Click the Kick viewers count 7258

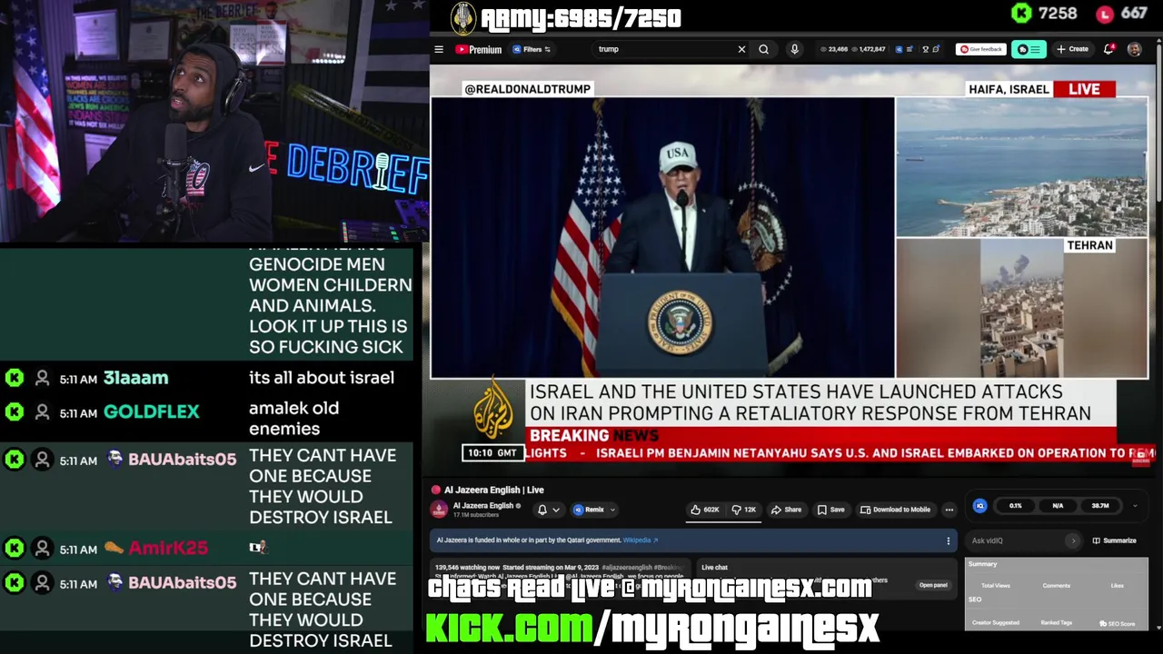1058,14
